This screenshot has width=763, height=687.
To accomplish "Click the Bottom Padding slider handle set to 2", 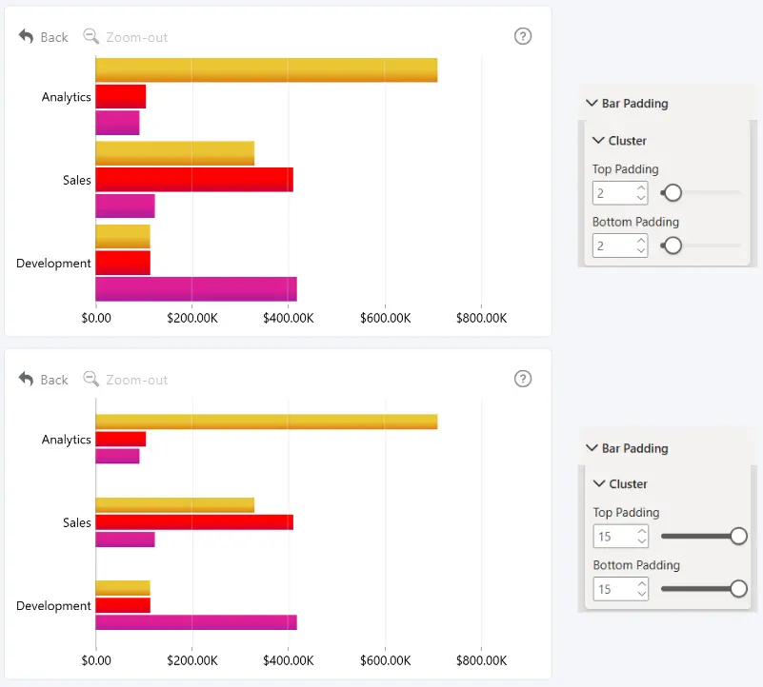I will [x=673, y=245].
